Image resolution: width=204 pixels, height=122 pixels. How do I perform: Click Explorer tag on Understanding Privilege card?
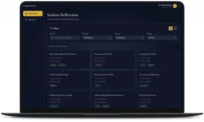point(53,86)
